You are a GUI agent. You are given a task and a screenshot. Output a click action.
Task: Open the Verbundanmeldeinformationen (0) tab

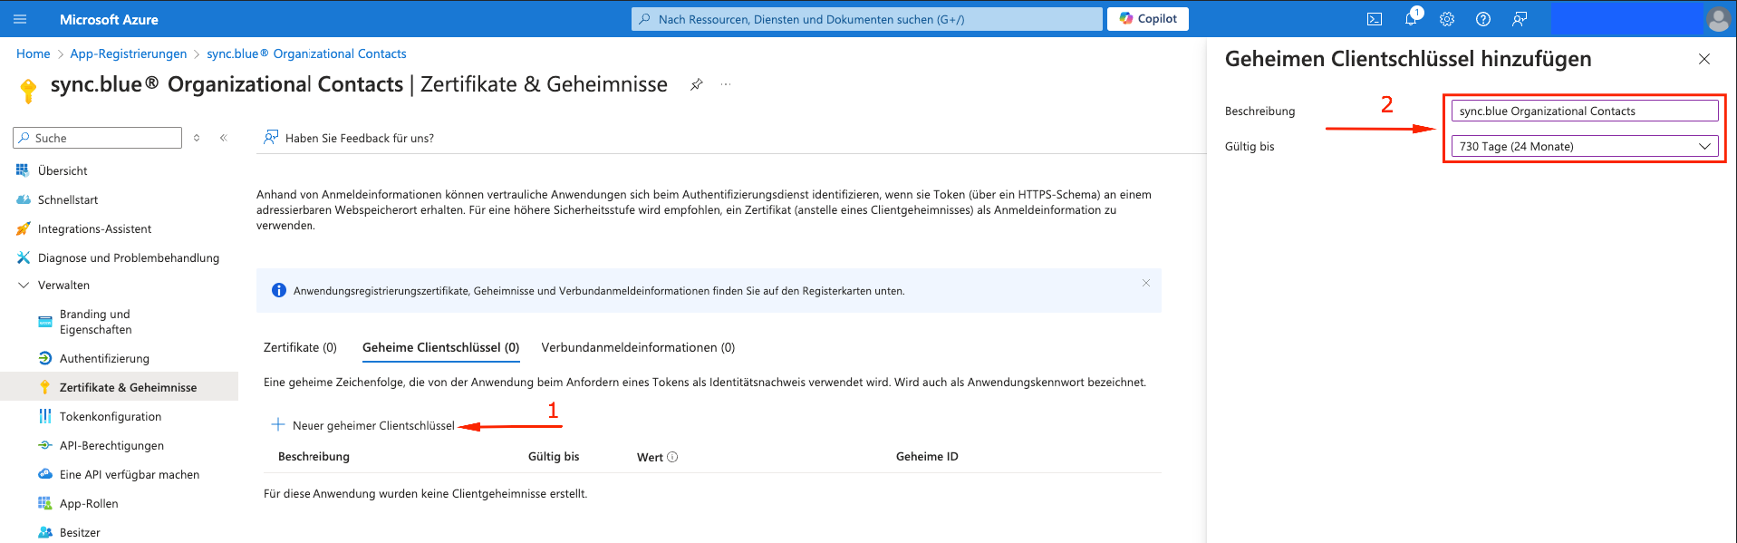(638, 347)
